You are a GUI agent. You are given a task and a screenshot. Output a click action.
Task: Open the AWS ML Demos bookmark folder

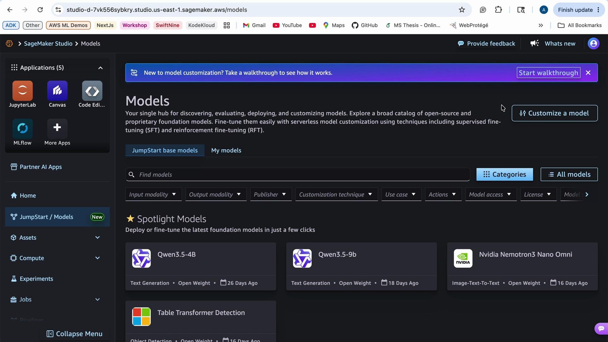[68, 25]
